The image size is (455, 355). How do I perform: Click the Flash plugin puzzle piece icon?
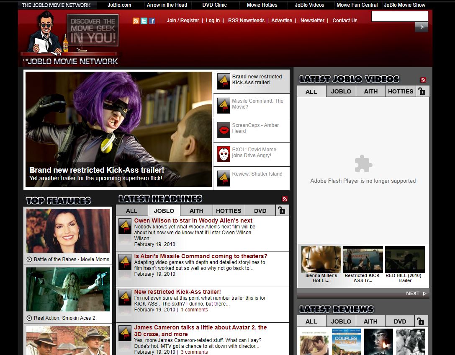tap(363, 164)
